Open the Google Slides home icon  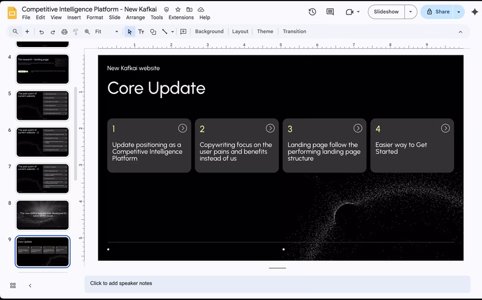[x=12, y=13]
